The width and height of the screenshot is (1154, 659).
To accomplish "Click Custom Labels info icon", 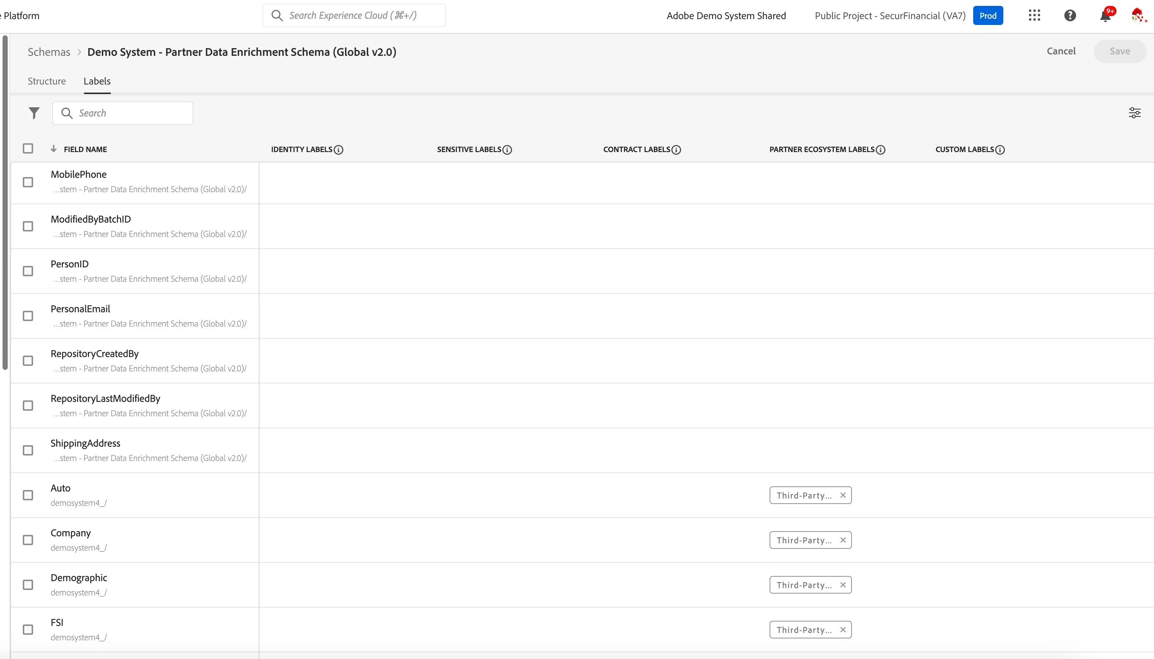I will point(1000,150).
